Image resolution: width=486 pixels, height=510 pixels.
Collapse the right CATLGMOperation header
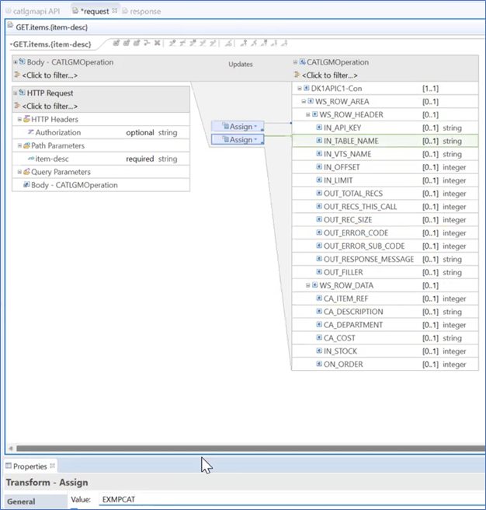pos(295,61)
